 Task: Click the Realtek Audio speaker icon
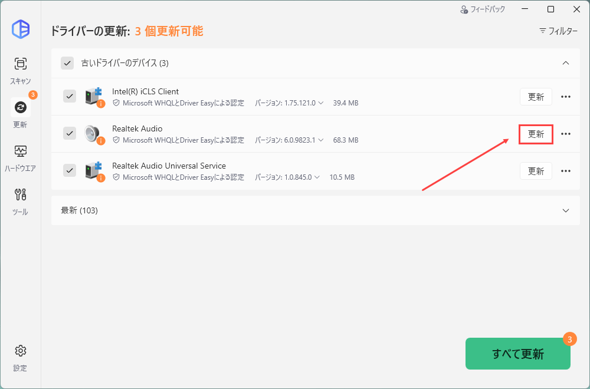(x=94, y=134)
